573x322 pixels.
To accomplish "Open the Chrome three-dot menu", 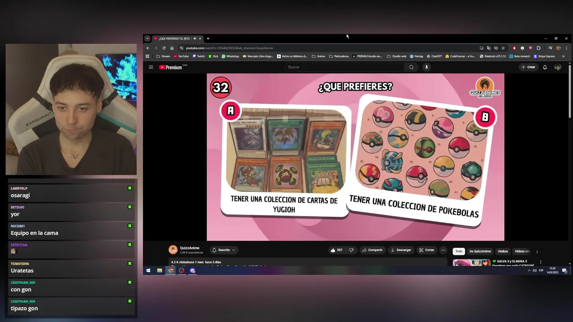I will click(x=567, y=48).
